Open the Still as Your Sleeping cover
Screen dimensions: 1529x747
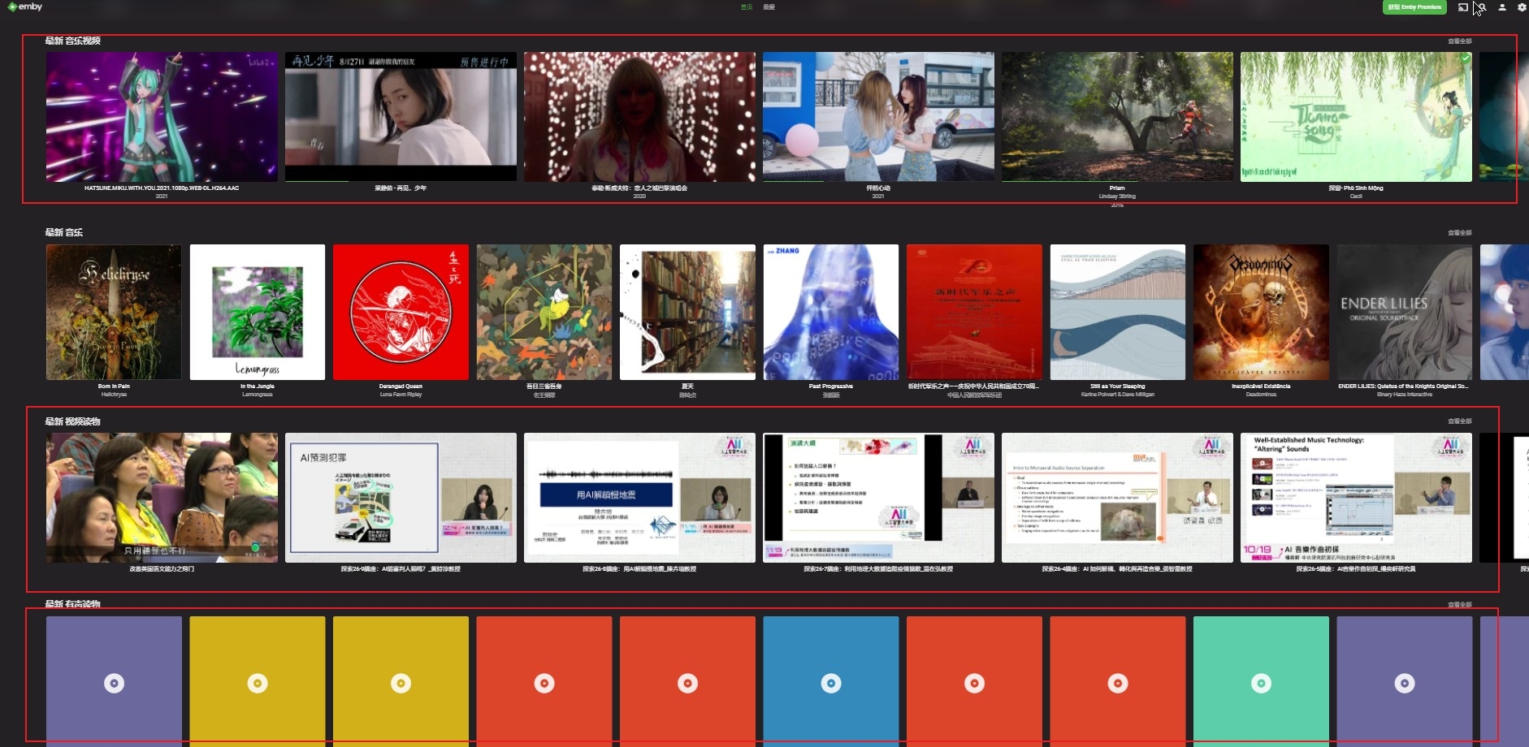pyautogui.click(x=1118, y=312)
